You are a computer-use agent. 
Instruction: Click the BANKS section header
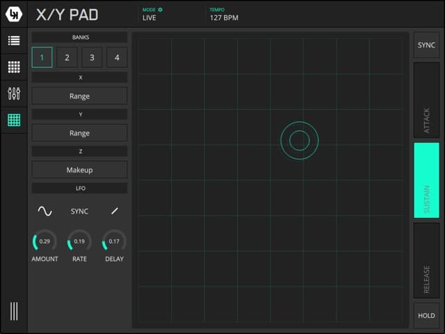[79, 37]
